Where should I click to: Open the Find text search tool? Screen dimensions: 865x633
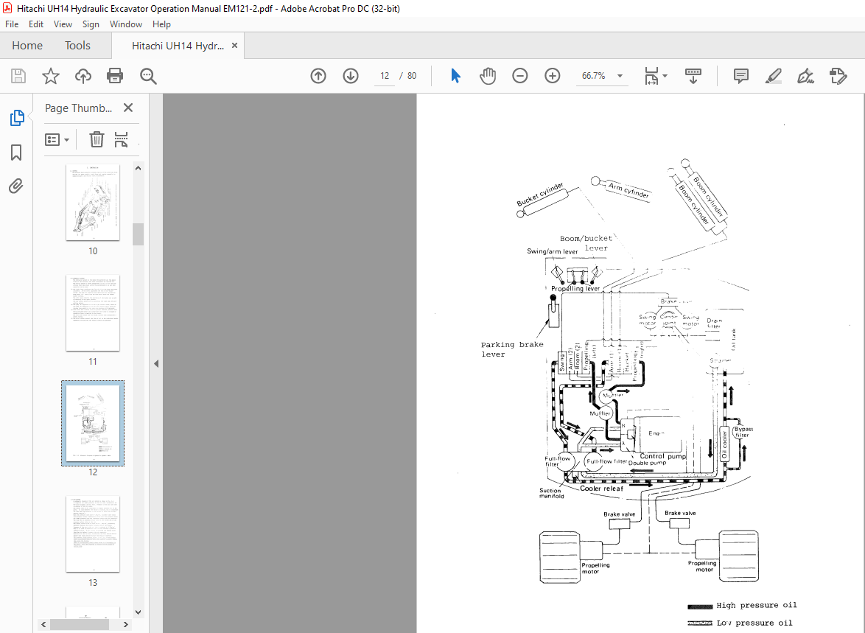(148, 76)
